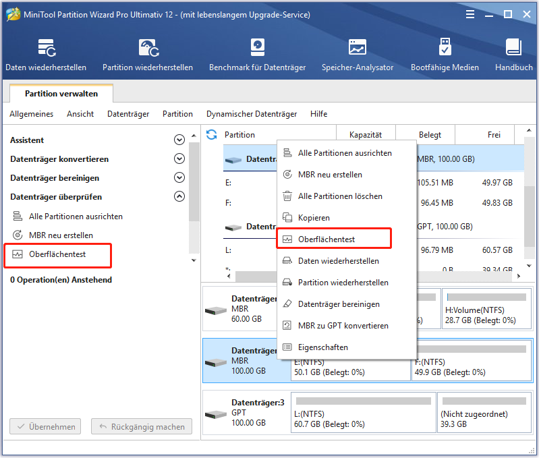Select L:(NTFS) 60.7 GB partition block
The height and width of the screenshot is (458, 539).
pos(364,412)
